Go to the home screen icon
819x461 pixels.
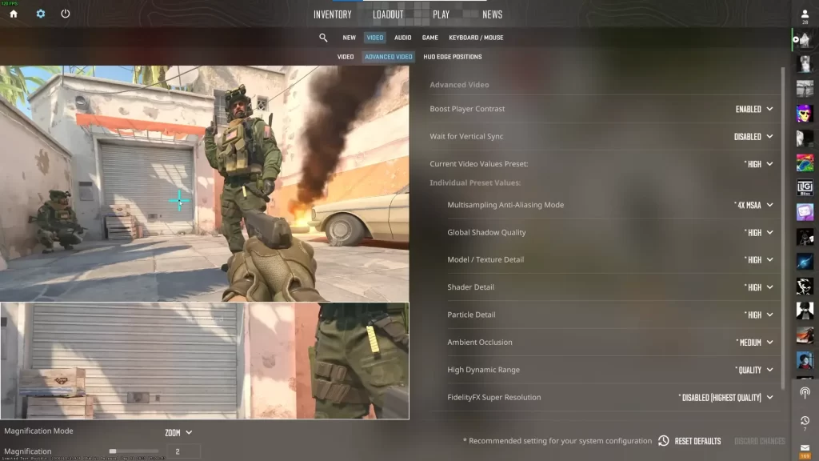pyautogui.click(x=14, y=14)
